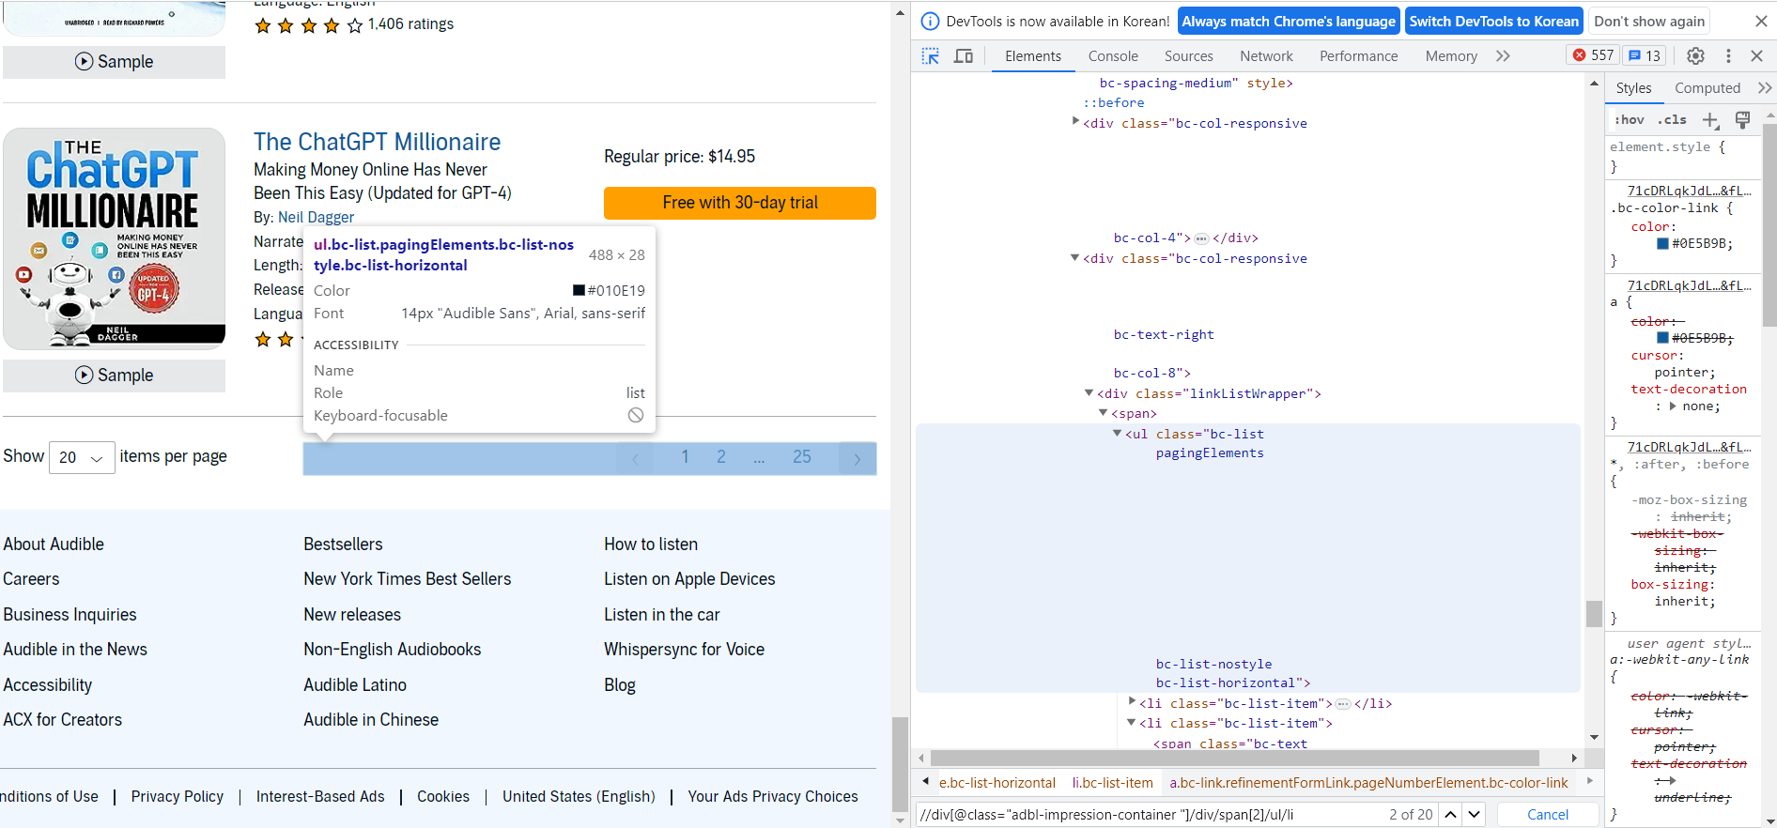Open the Memory tab

tap(1451, 56)
